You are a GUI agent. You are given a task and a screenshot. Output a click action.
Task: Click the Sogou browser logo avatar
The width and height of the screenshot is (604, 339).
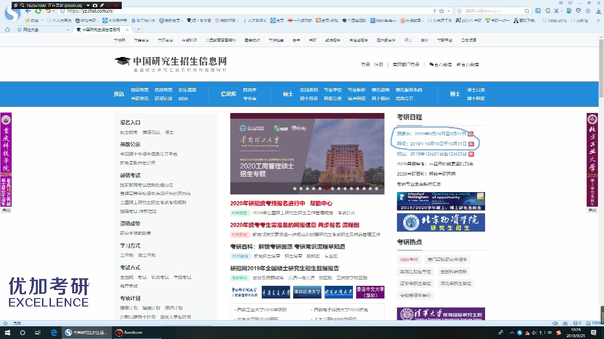pyautogui.click(x=13, y=13)
